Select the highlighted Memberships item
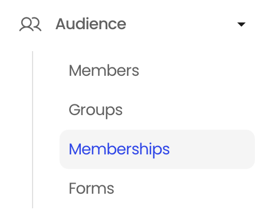 click(157, 149)
